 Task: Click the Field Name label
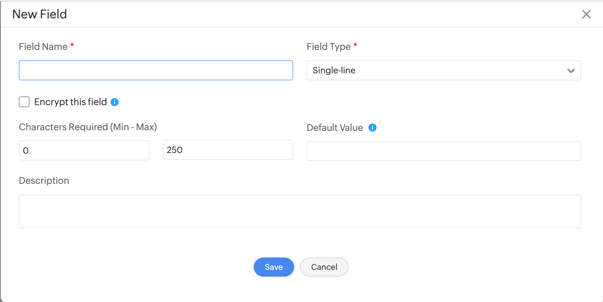coord(43,47)
